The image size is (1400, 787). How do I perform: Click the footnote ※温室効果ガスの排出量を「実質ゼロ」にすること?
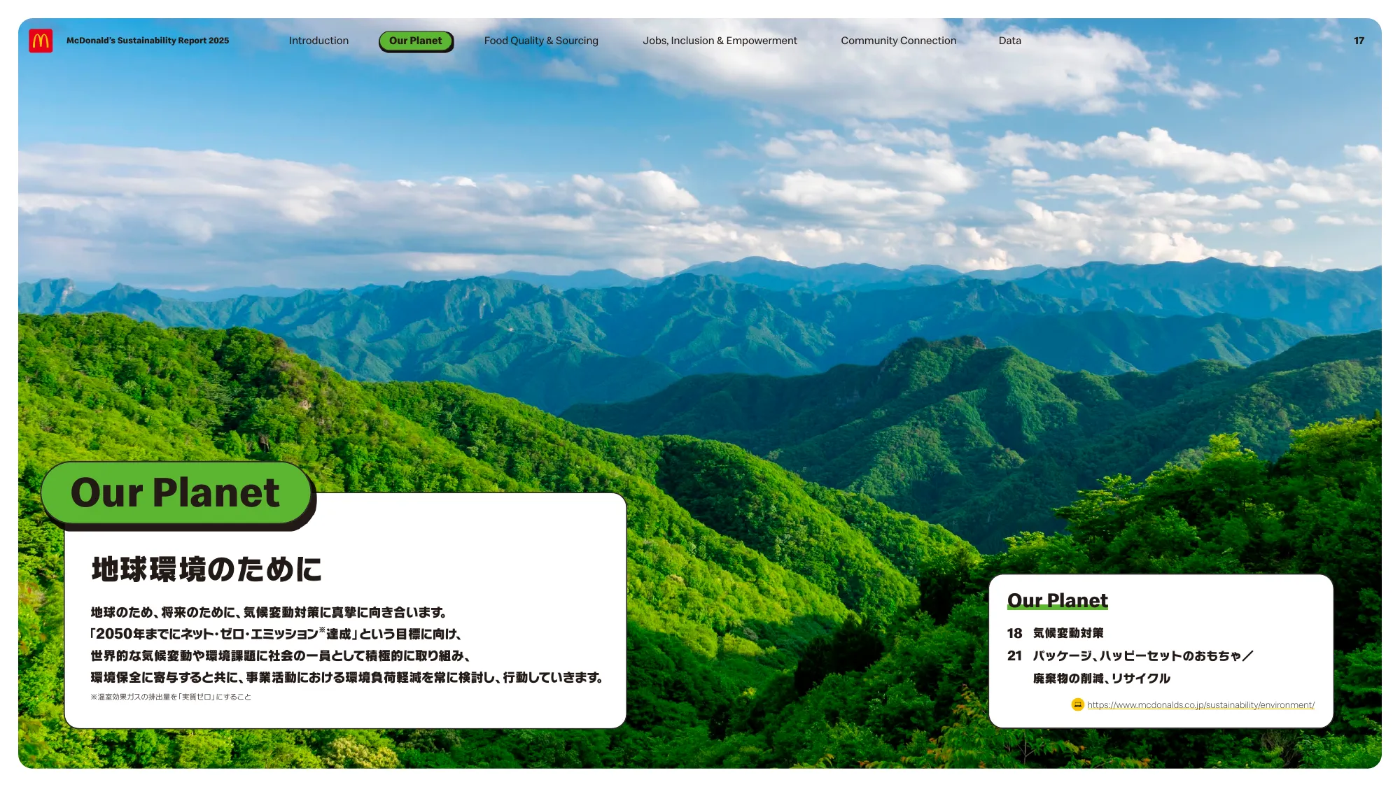click(x=171, y=697)
